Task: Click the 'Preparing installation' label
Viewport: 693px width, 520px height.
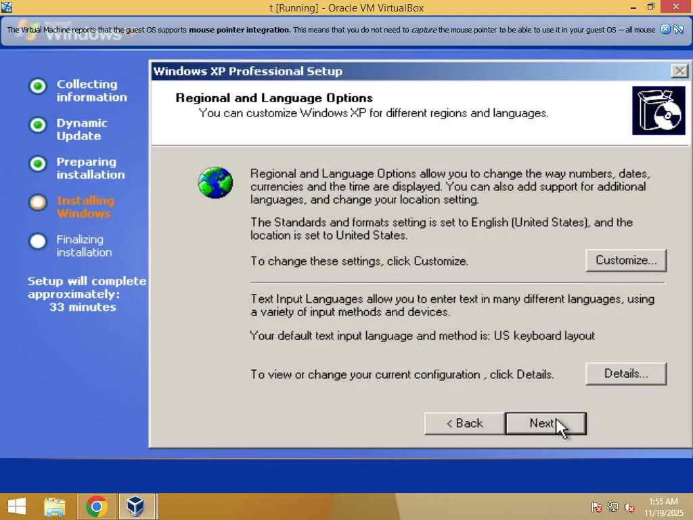Action: pos(91,168)
